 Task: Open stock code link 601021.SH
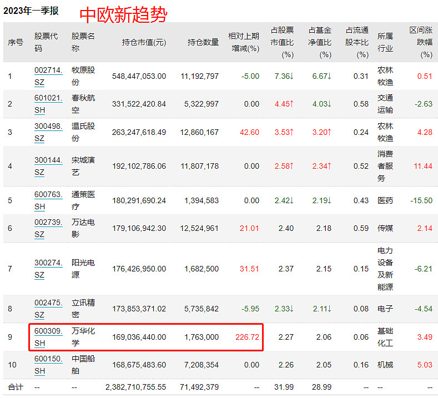tap(48, 104)
